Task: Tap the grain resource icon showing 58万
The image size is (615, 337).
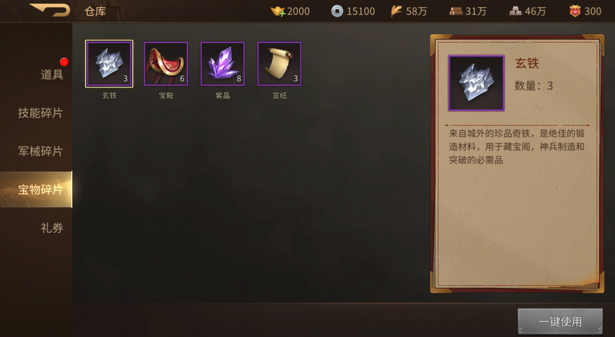Action: tap(397, 11)
